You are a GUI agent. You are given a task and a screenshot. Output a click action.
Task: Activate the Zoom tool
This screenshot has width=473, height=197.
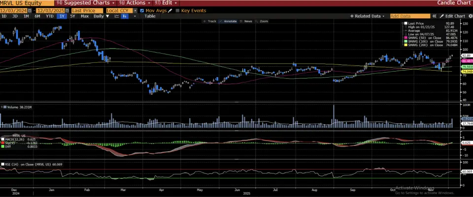pyautogui.click(x=263, y=22)
